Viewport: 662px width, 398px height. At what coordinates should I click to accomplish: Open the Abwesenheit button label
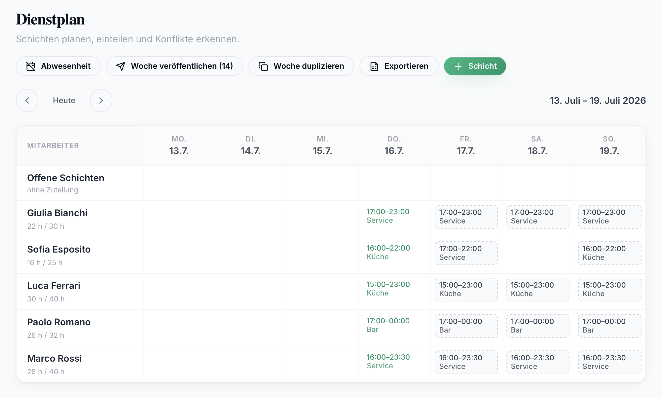click(66, 66)
